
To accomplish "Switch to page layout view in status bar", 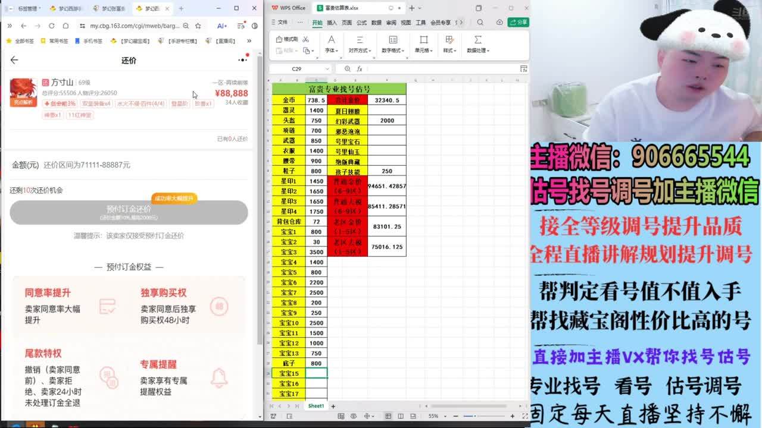I will click(414, 416).
